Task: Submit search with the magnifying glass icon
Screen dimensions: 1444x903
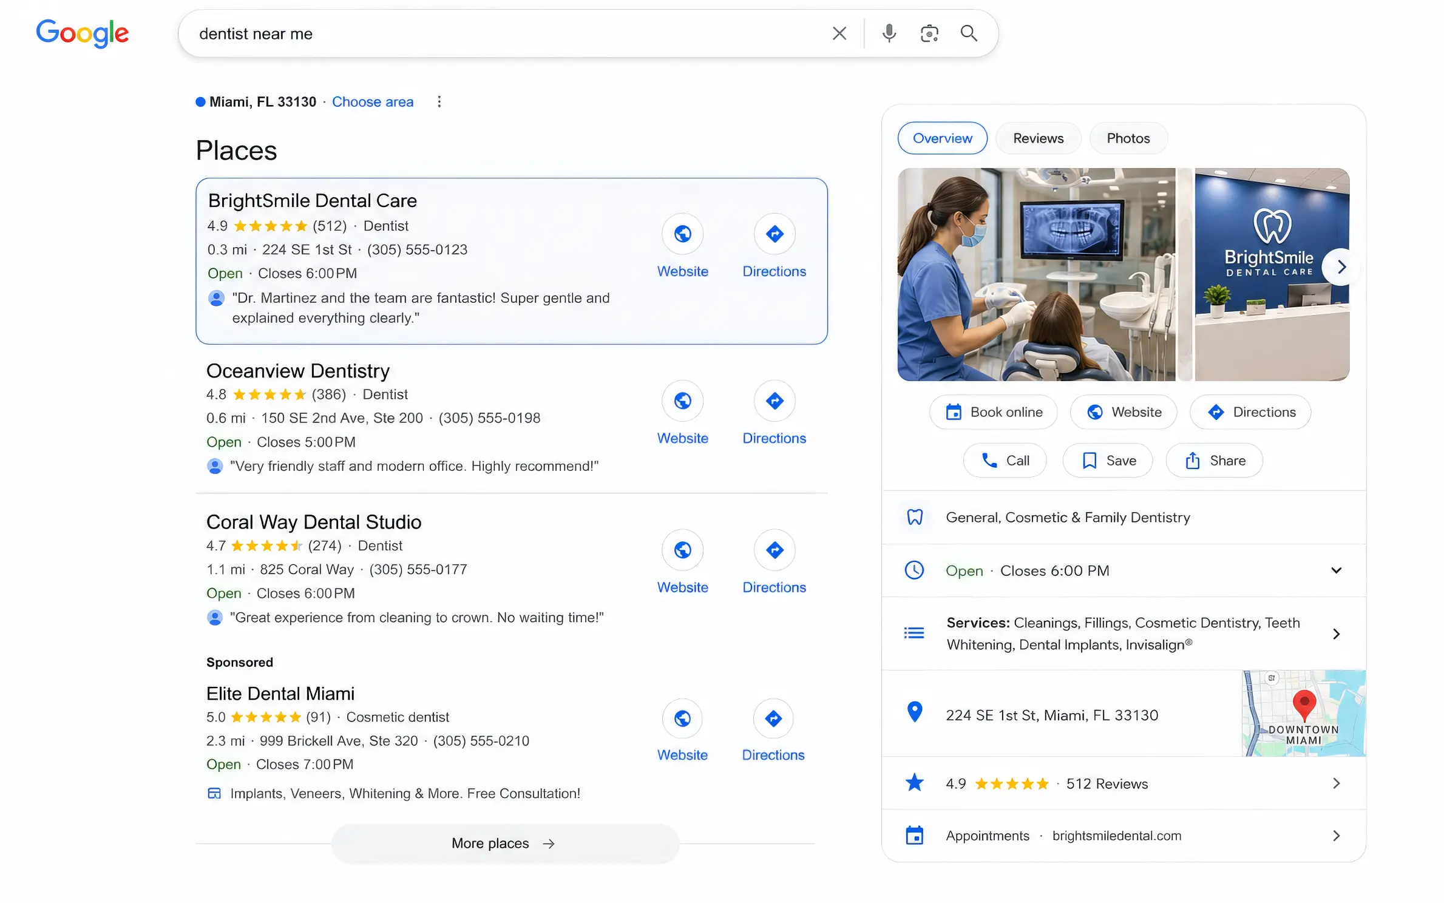Action: pos(969,33)
